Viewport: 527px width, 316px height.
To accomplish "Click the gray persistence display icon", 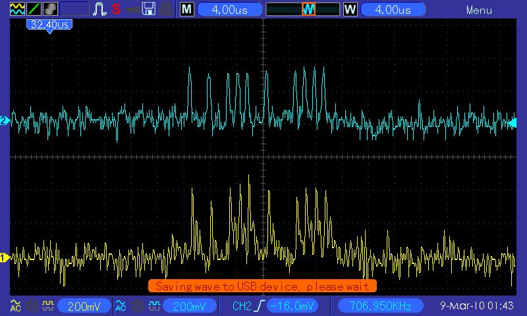I will click(x=50, y=9).
